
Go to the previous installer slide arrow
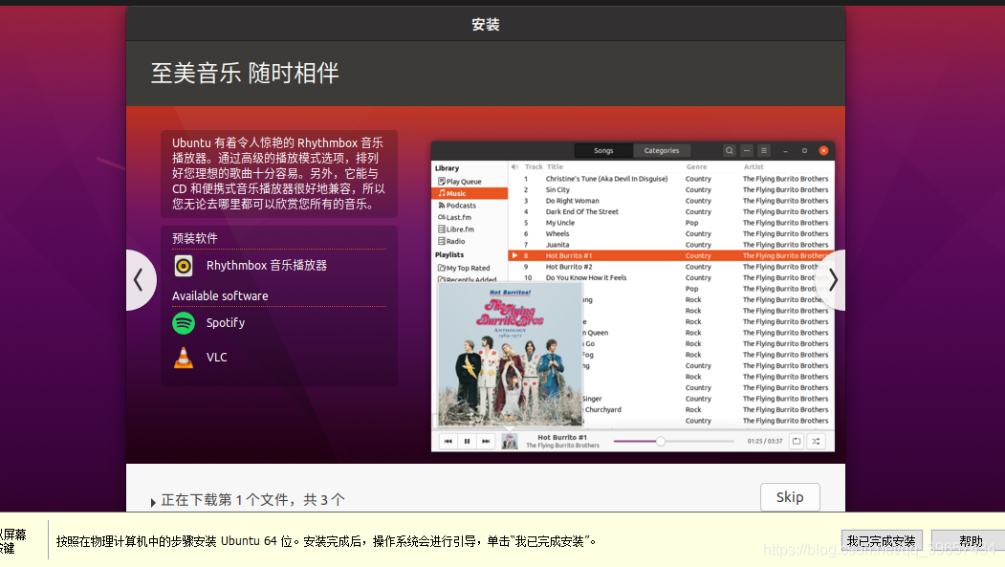tap(139, 280)
